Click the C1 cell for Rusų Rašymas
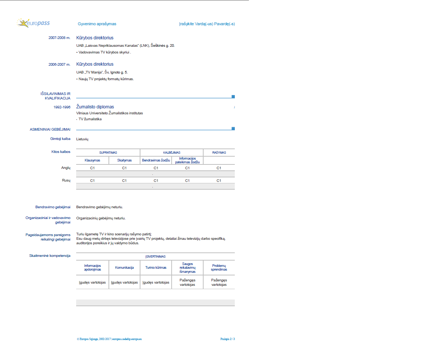Viewport: 428px width, 353px height. pos(219,180)
